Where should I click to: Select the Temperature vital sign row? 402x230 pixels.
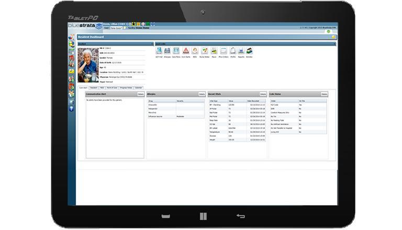(x=237, y=132)
